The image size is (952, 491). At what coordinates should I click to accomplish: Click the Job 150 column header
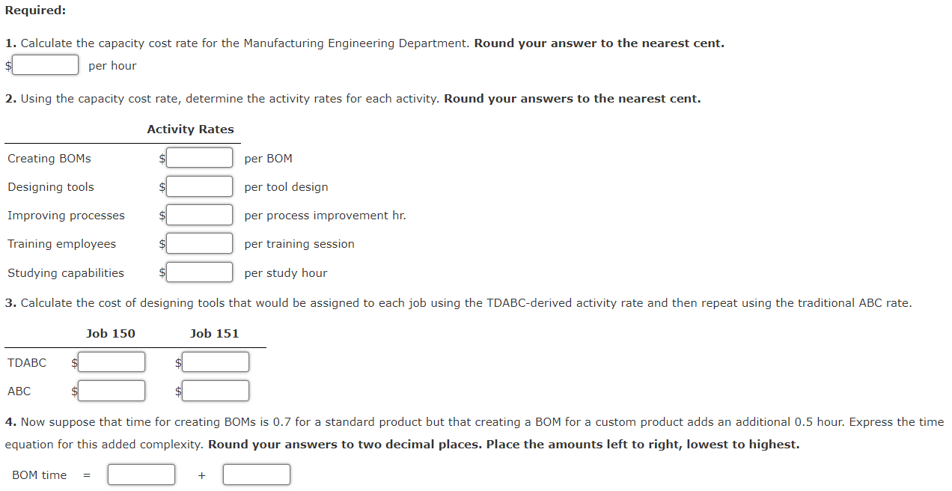[x=111, y=333]
